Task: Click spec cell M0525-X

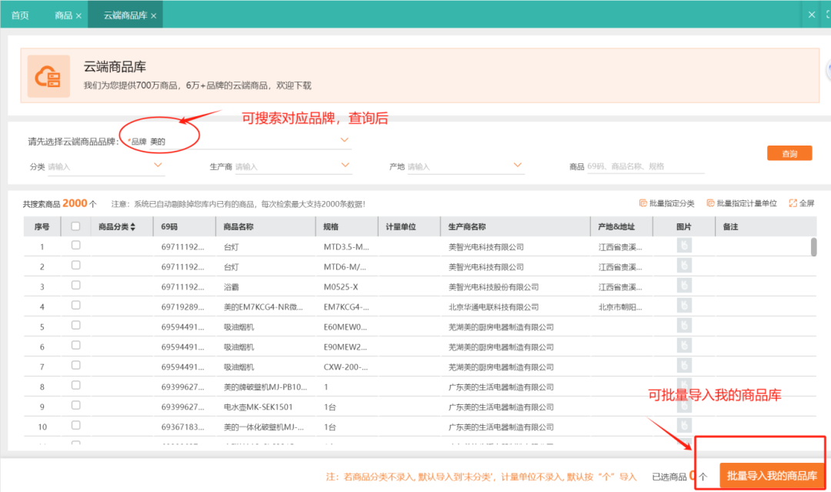Action: click(x=341, y=287)
